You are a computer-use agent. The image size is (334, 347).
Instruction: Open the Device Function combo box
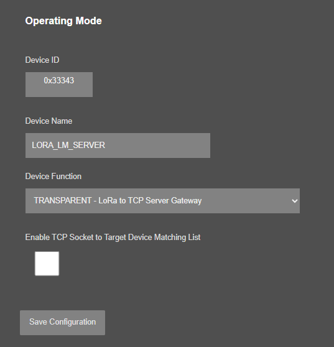click(162, 201)
